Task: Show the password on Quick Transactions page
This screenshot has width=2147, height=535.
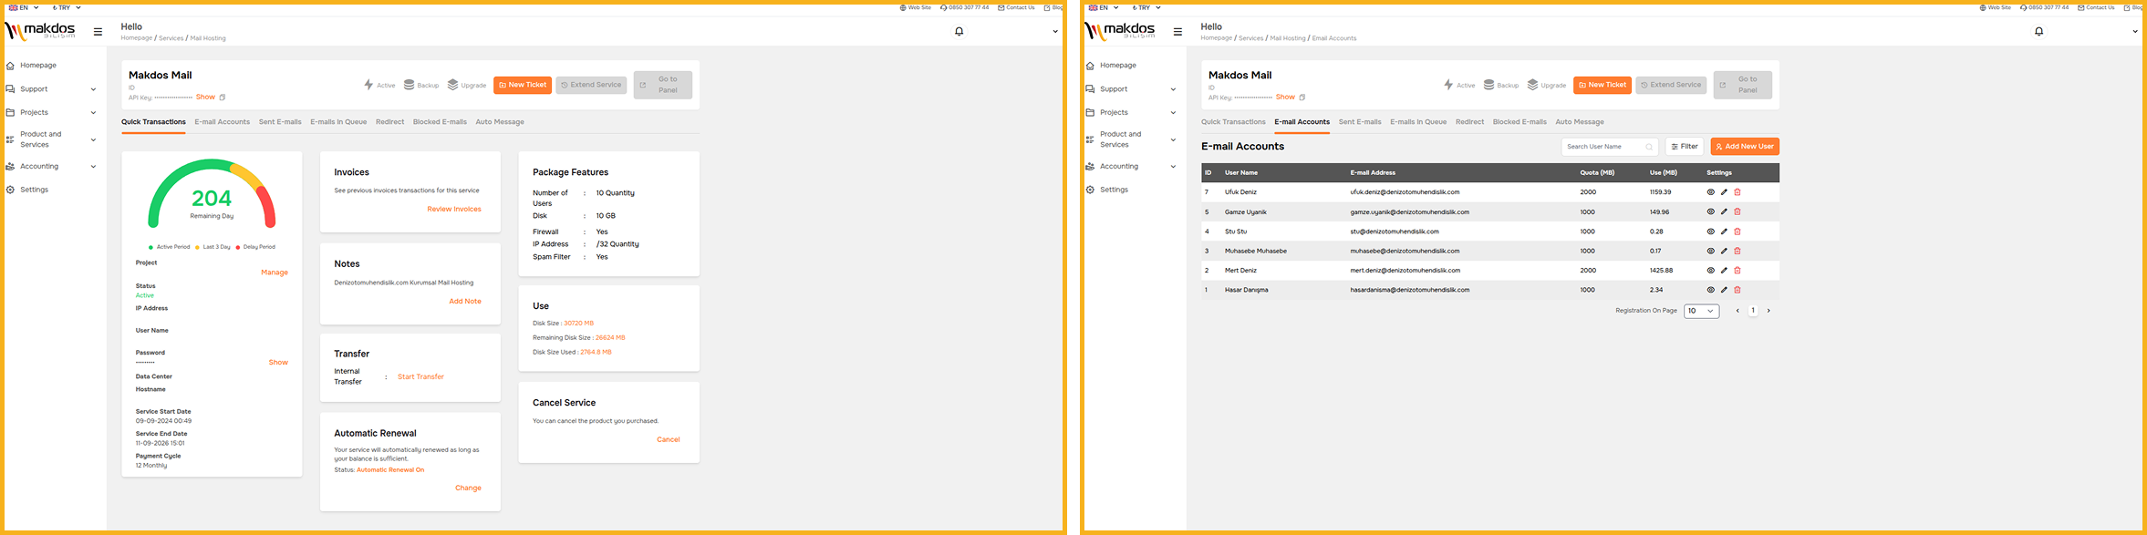Action: (278, 363)
